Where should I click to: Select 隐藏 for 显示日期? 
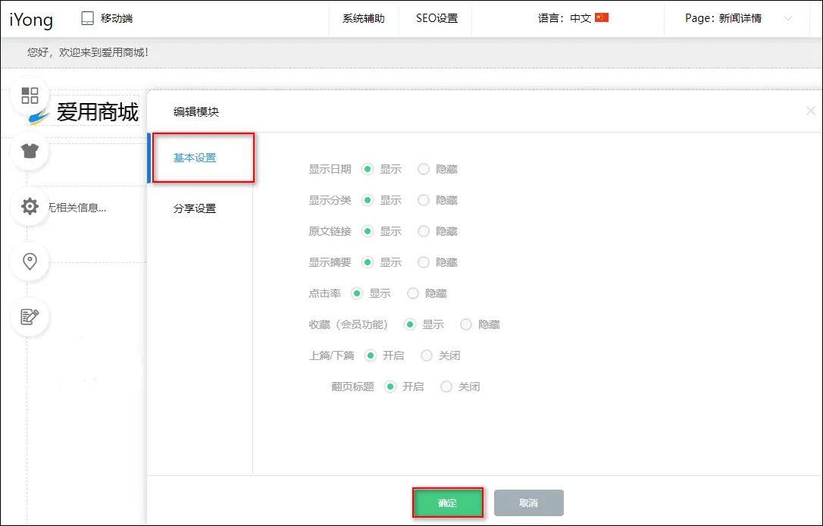click(x=424, y=169)
